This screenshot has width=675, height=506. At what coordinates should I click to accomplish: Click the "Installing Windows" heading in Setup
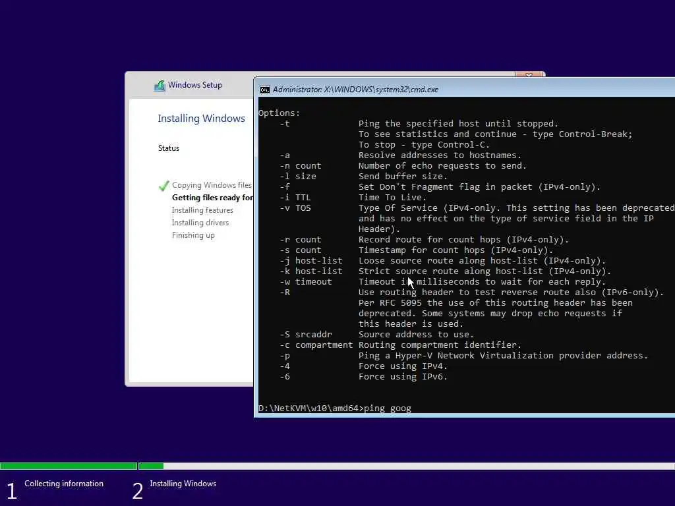pos(202,119)
